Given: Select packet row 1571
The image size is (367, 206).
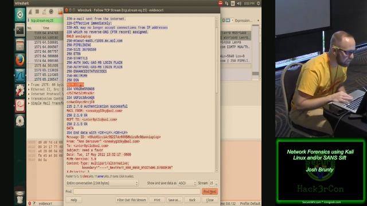Looking at the screenshot, I should pyautogui.click(x=45, y=47).
